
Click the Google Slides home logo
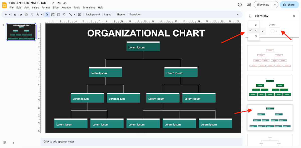tap(5, 5)
